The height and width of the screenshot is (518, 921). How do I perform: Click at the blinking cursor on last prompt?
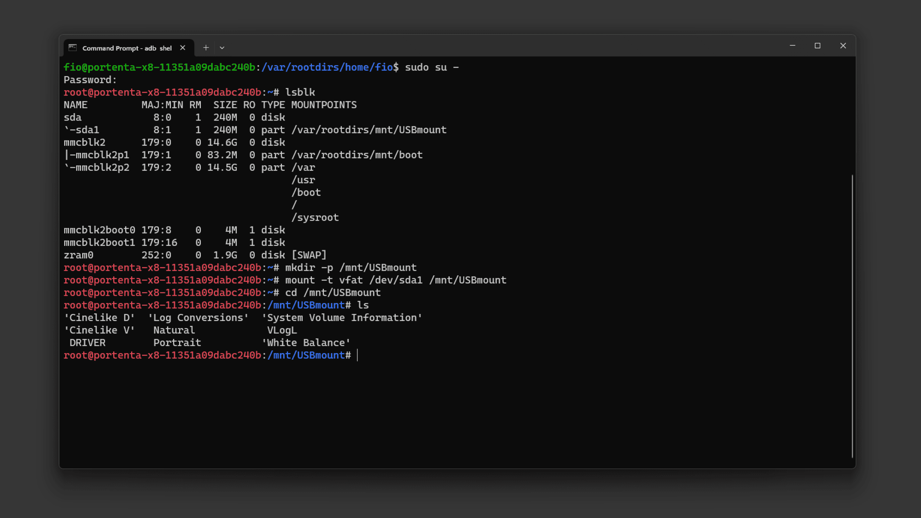(357, 355)
